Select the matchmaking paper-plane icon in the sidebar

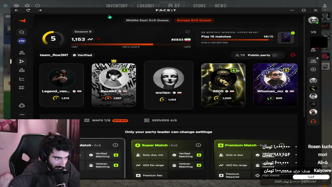click(22, 61)
